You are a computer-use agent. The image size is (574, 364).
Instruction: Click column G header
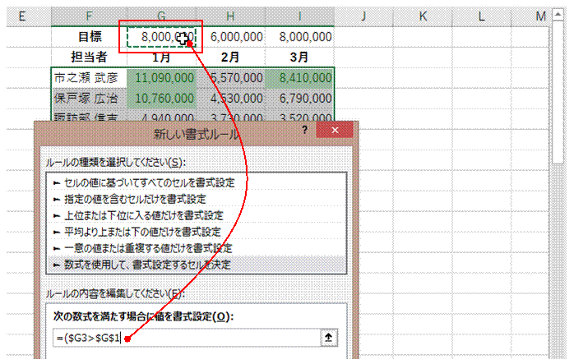[x=161, y=16]
